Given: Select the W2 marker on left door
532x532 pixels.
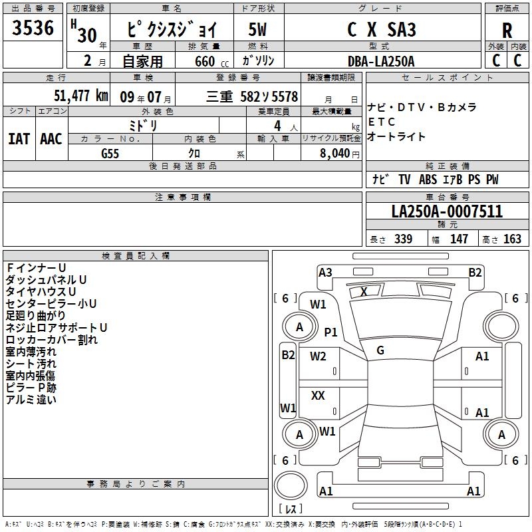Looking at the screenshot, I should (x=319, y=356).
